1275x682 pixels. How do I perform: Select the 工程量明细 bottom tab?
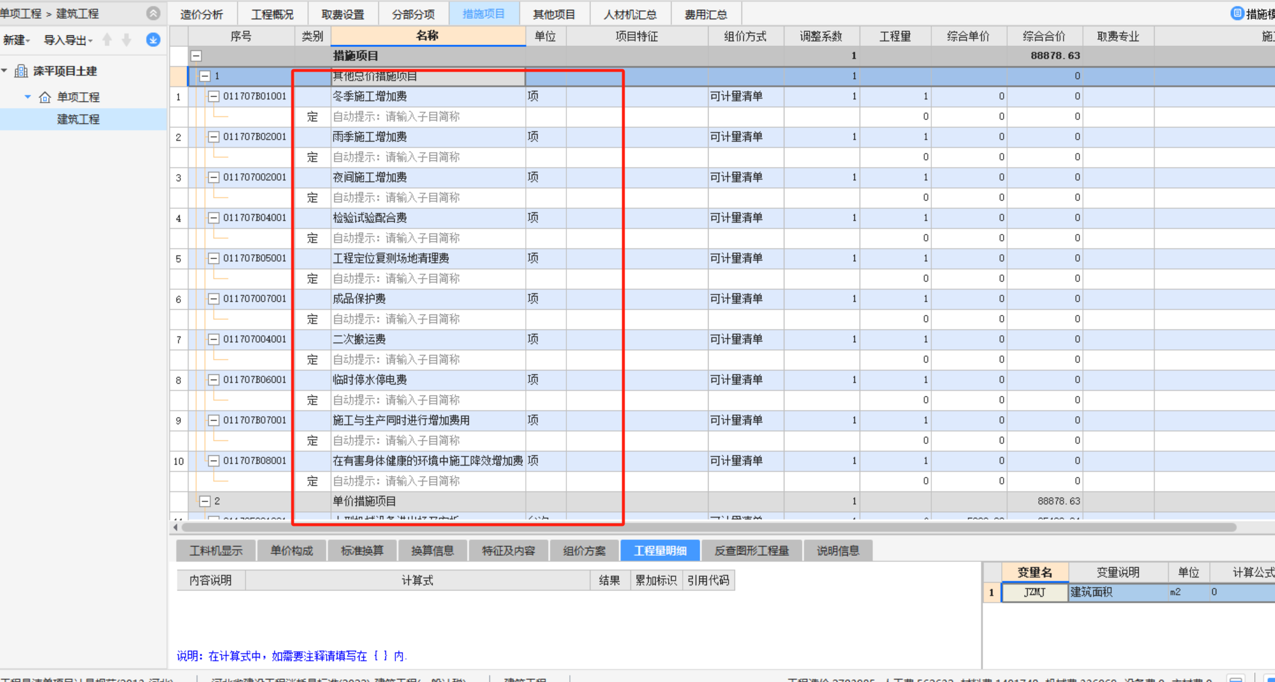[x=660, y=551]
